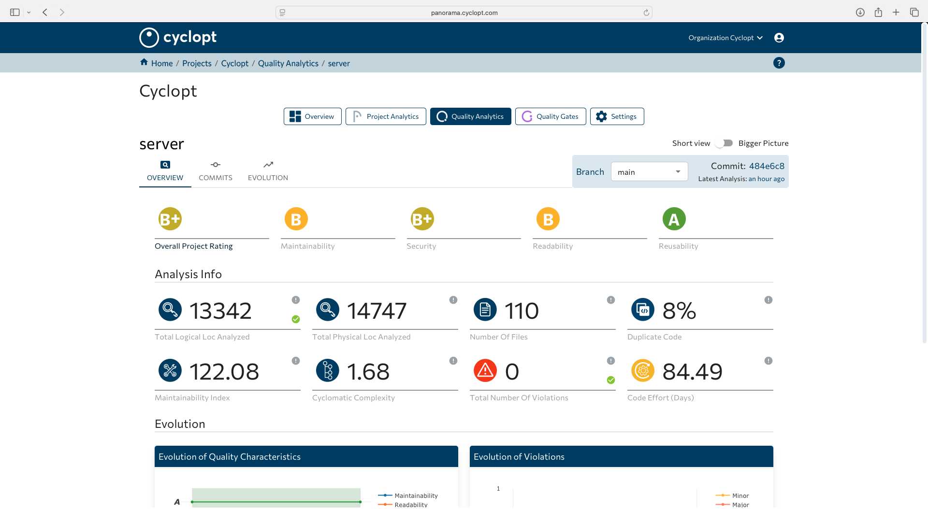Screen dimensions: 928x509
Task: Show info for Total Physical Loc Analyzed
Action: click(453, 300)
